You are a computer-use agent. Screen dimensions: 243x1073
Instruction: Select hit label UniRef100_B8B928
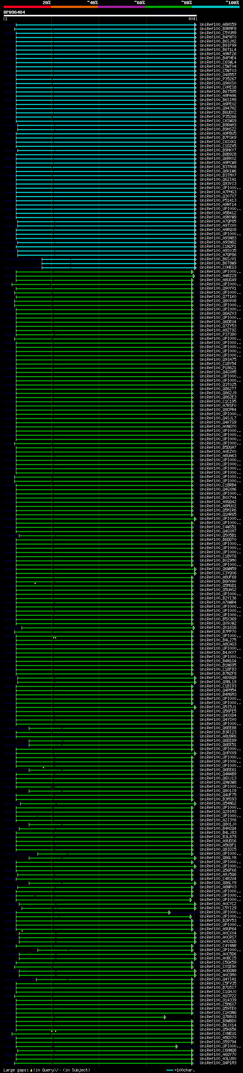pos(218,154)
